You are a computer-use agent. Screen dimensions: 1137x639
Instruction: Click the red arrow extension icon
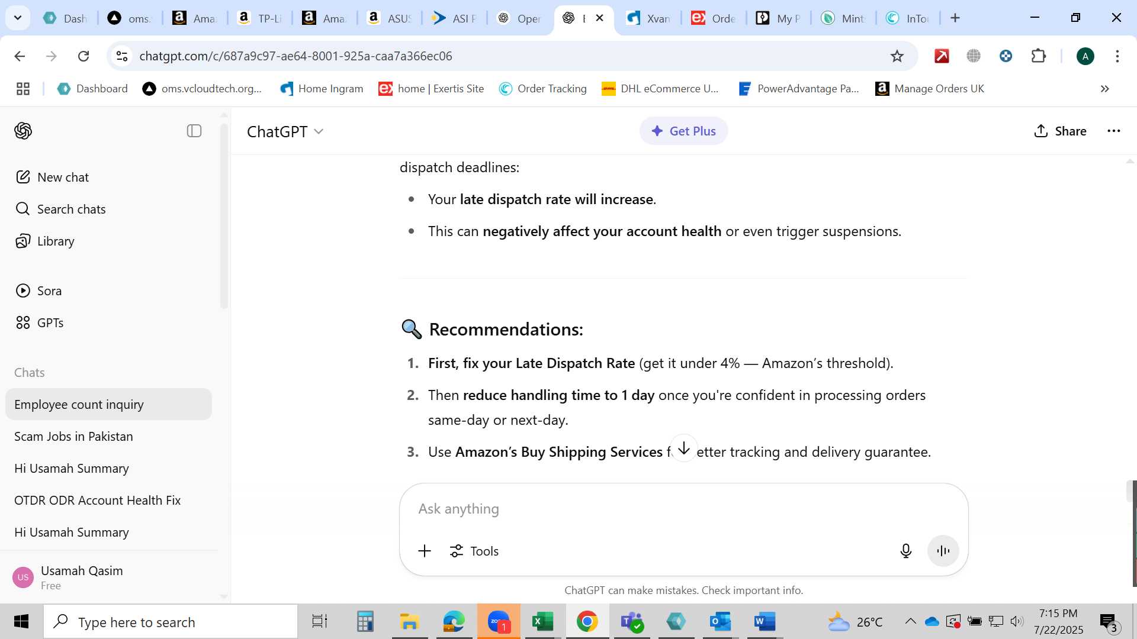tap(942, 56)
